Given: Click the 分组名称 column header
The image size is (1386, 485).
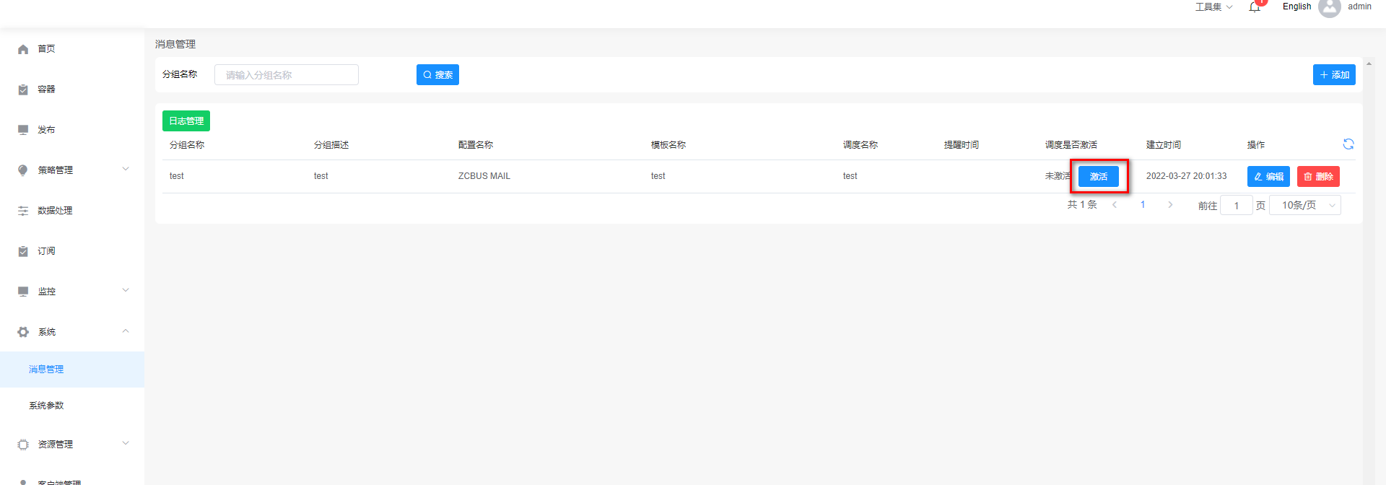Looking at the screenshot, I should [187, 145].
